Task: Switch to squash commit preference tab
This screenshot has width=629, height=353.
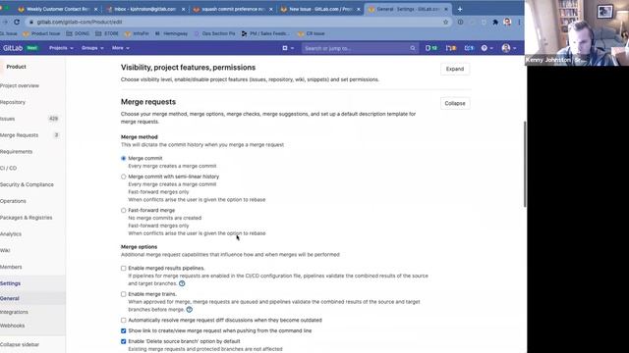Action: click(233, 9)
